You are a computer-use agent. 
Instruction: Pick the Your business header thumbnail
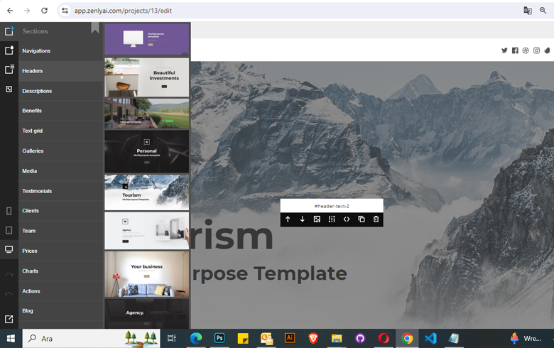(x=147, y=273)
